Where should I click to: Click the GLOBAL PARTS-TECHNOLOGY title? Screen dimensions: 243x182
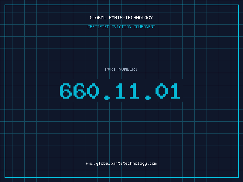(x=121, y=18)
